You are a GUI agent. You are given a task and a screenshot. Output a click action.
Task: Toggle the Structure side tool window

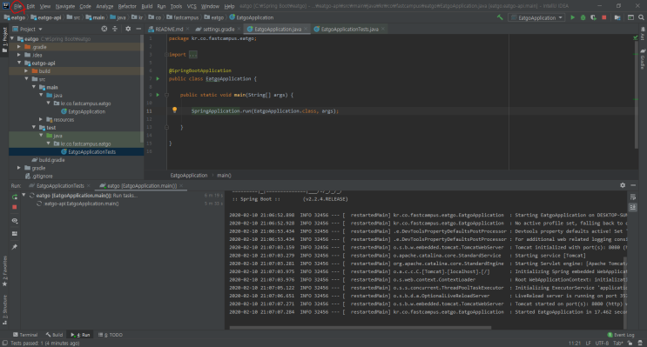click(x=4, y=310)
